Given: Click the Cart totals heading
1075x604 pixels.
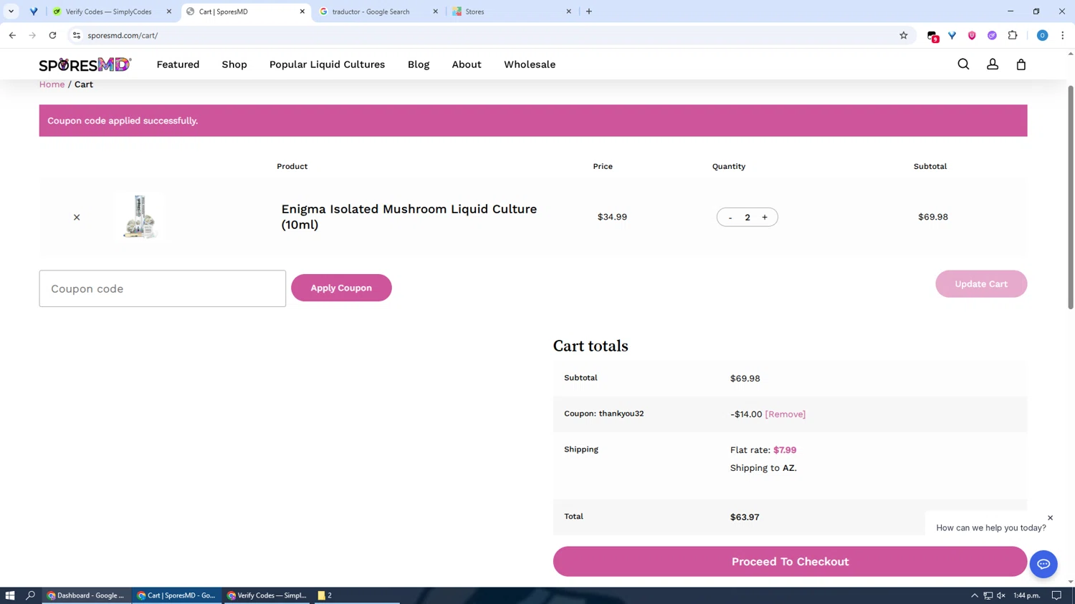Looking at the screenshot, I should pos(591,346).
